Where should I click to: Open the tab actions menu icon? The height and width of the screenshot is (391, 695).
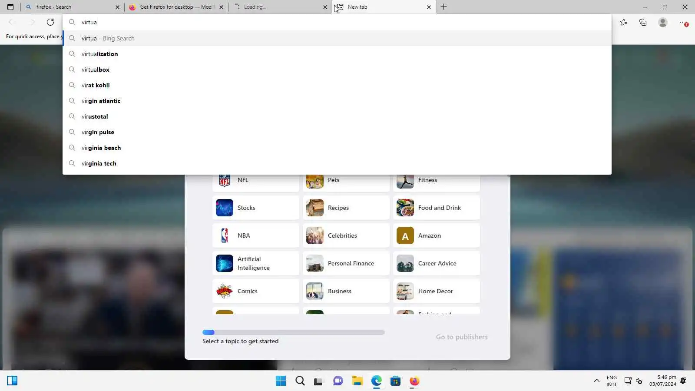(x=10, y=7)
